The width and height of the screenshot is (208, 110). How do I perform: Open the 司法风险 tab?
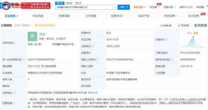(38, 16)
